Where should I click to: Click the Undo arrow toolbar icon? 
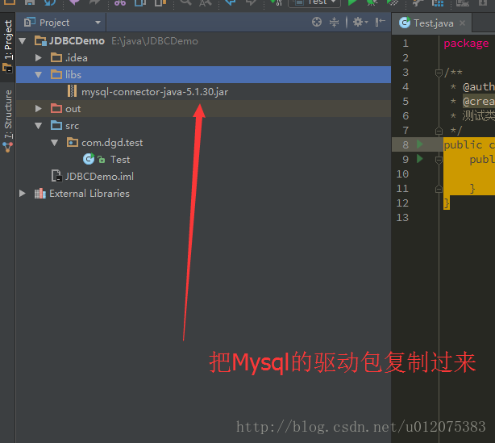(75, 3)
